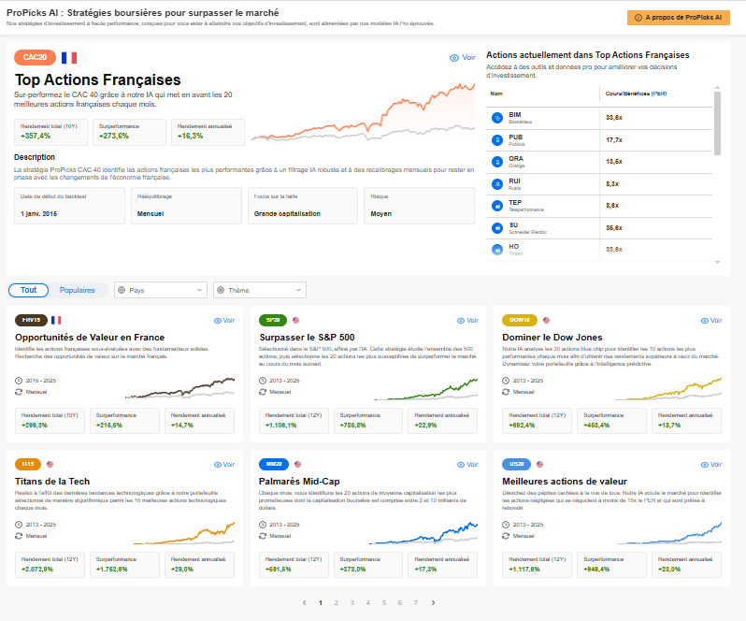Select the Tout filter tab
This screenshot has height=621, width=746.
tap(28, 290)
